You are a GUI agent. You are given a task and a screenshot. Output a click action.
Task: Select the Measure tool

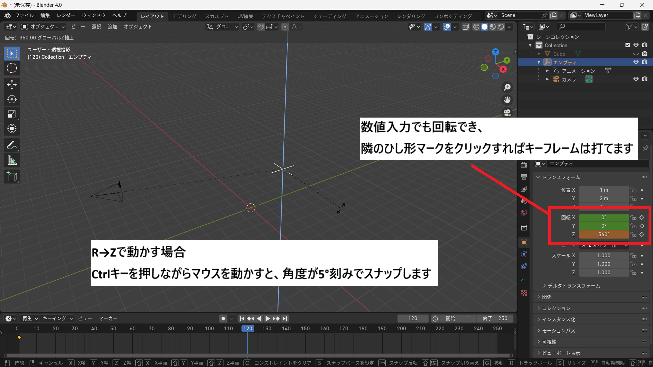(12, 160)
